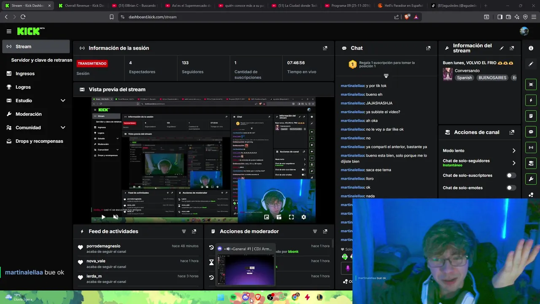Click the BUENOSAIRES stream tag
This screenshot has width=540, height=304.
492,78
